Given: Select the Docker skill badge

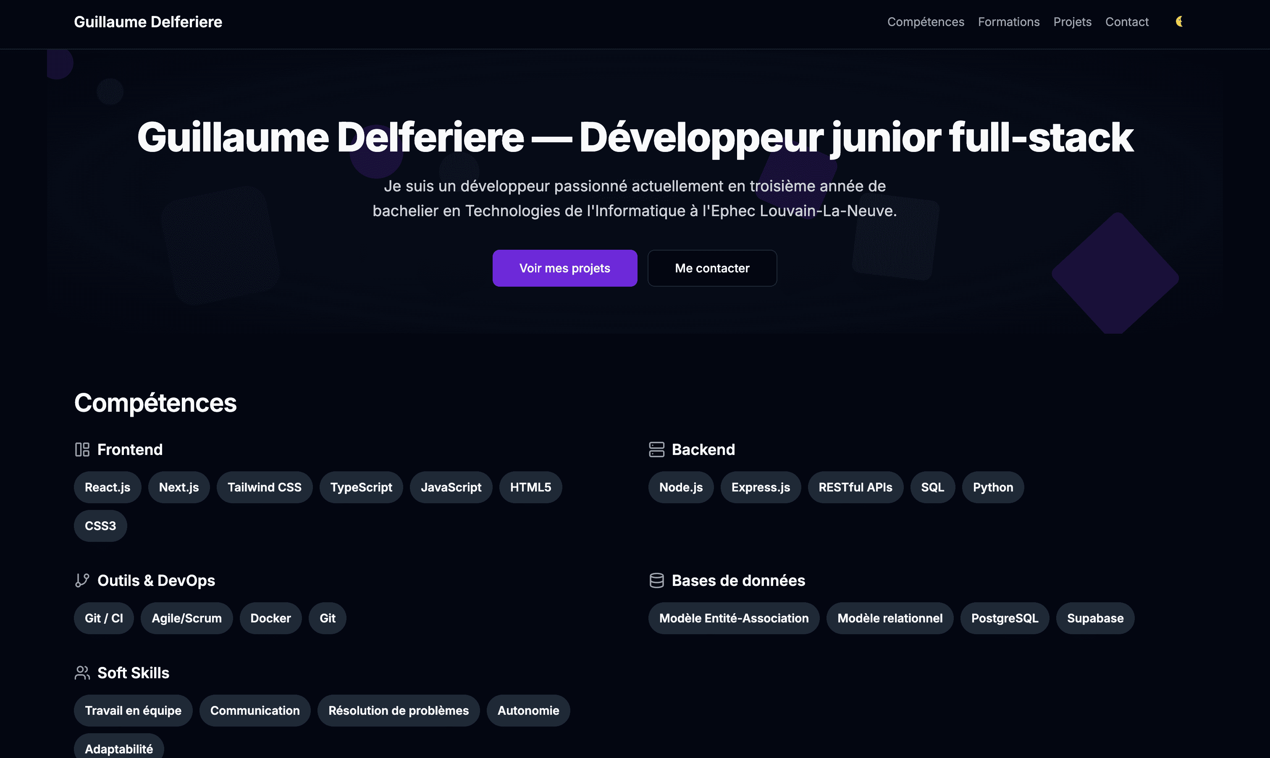Looking at the screenshot, I should tap(270, 618).
